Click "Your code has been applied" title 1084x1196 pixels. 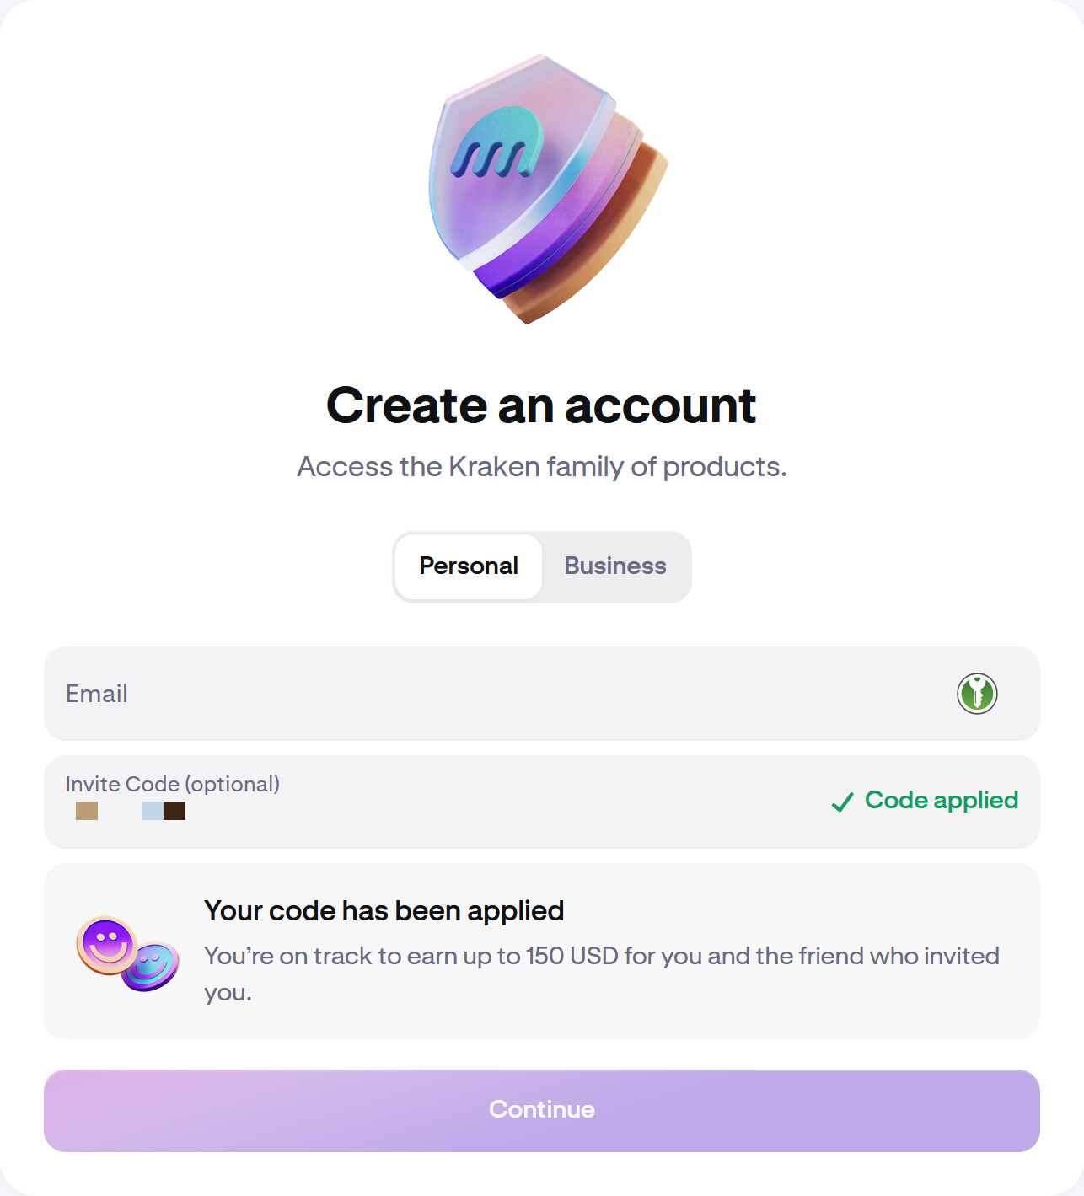pos(384,911)
